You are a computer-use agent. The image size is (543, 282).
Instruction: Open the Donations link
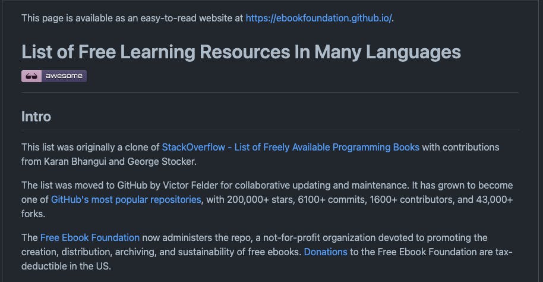coord(326,252)
